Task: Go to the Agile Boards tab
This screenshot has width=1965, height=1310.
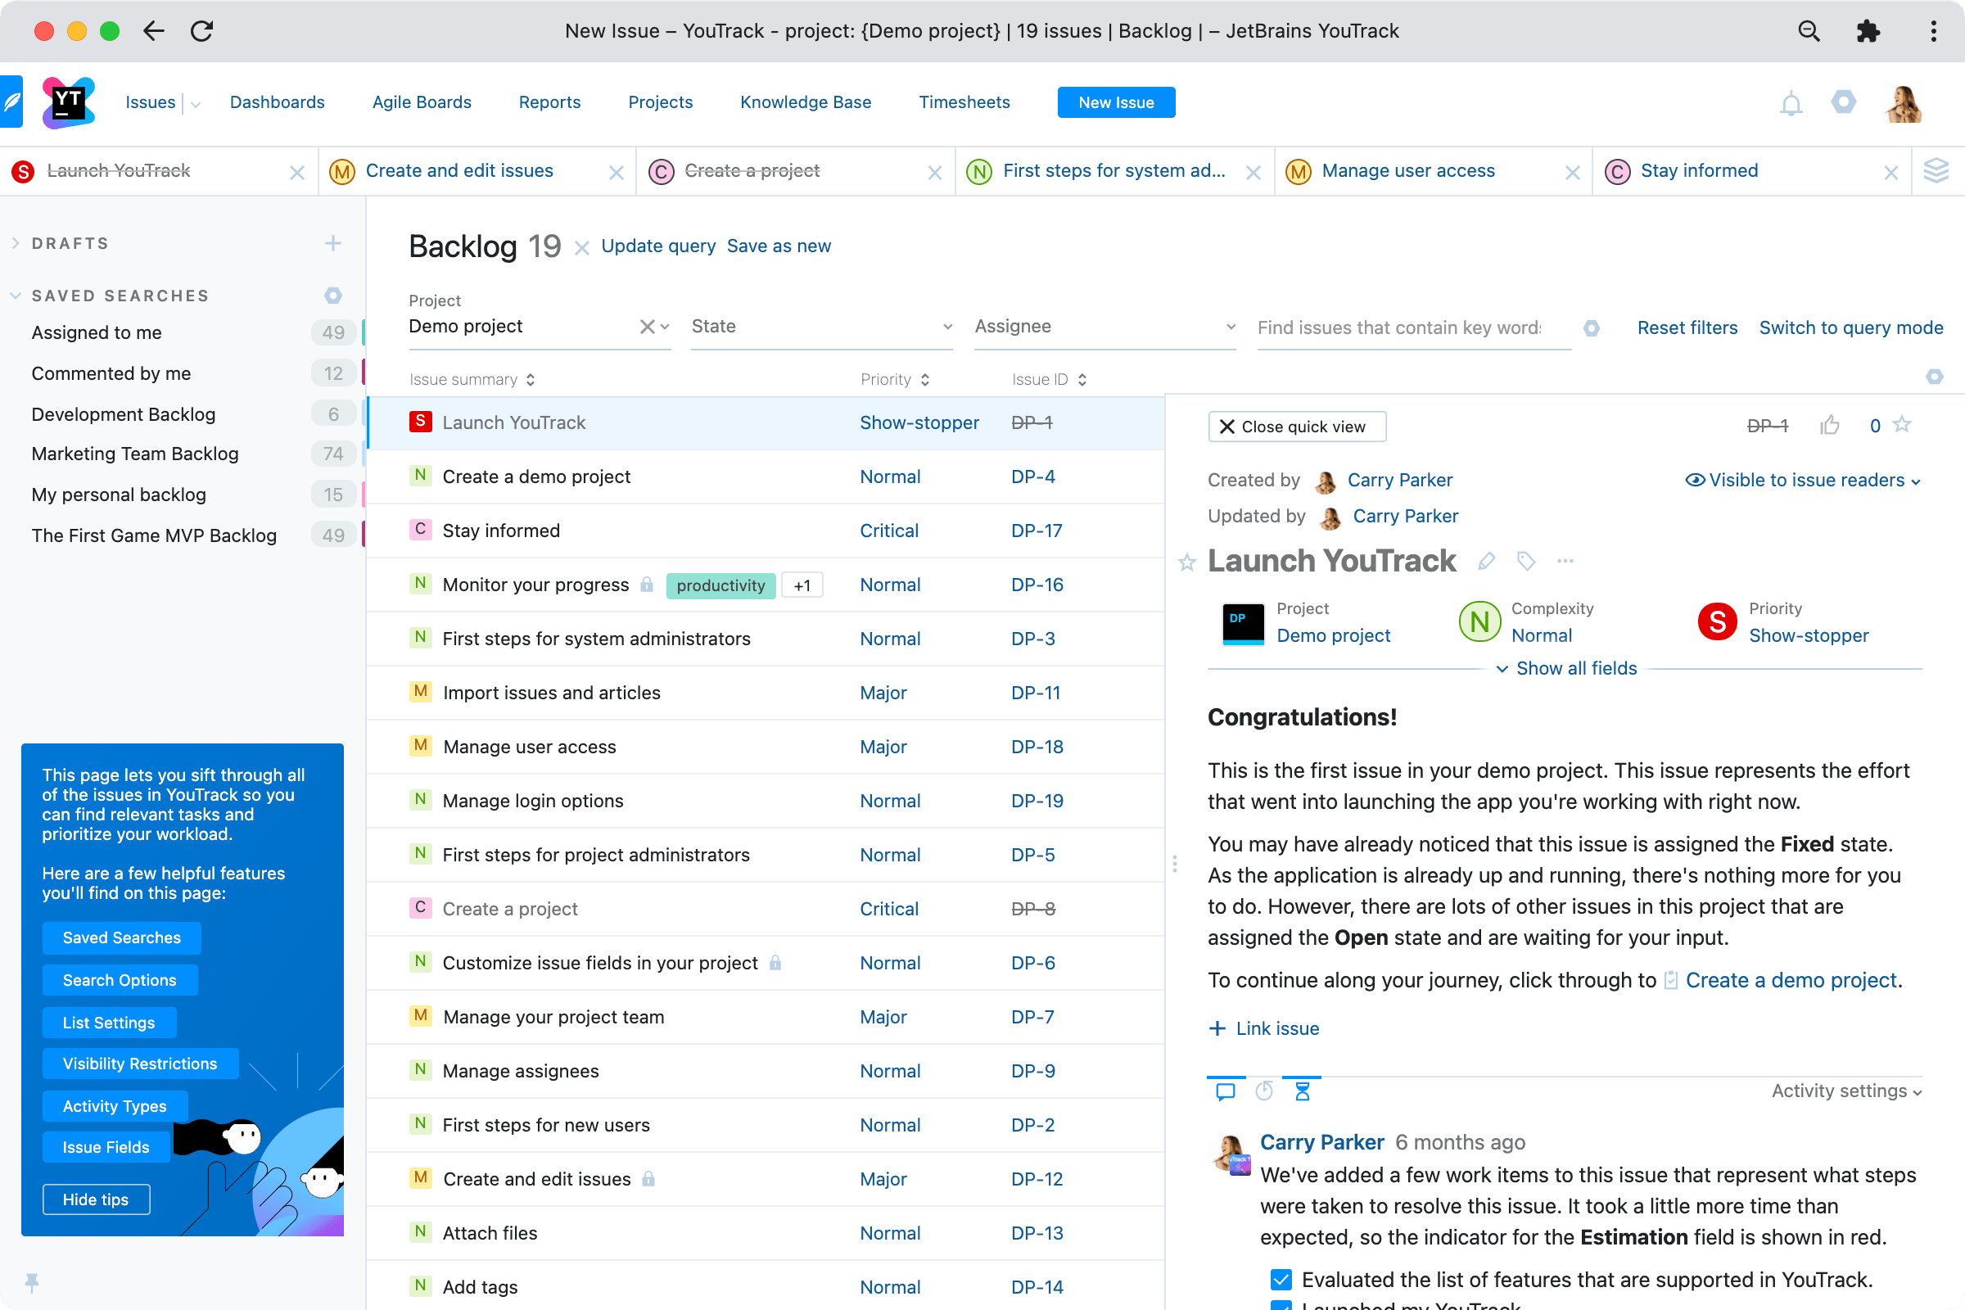Action: 421,102
